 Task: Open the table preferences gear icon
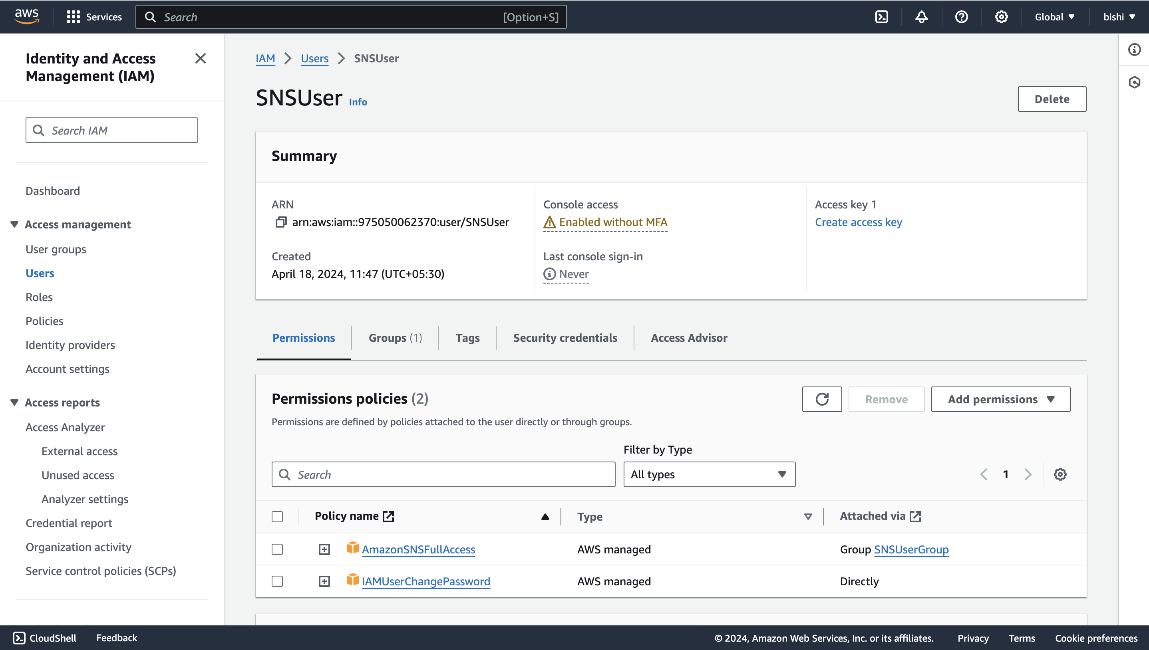tap(1060, 474)
